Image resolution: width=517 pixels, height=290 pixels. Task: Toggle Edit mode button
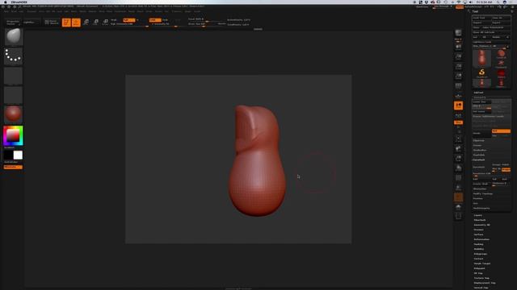tap(66, 22)
